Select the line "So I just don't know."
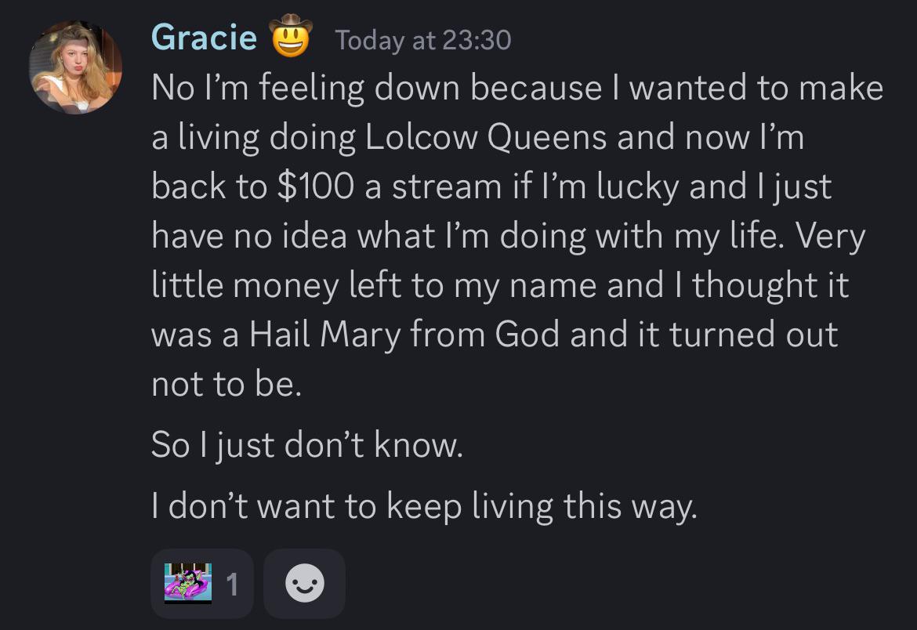This screenshot has width=917, height=630. (306, 446)
